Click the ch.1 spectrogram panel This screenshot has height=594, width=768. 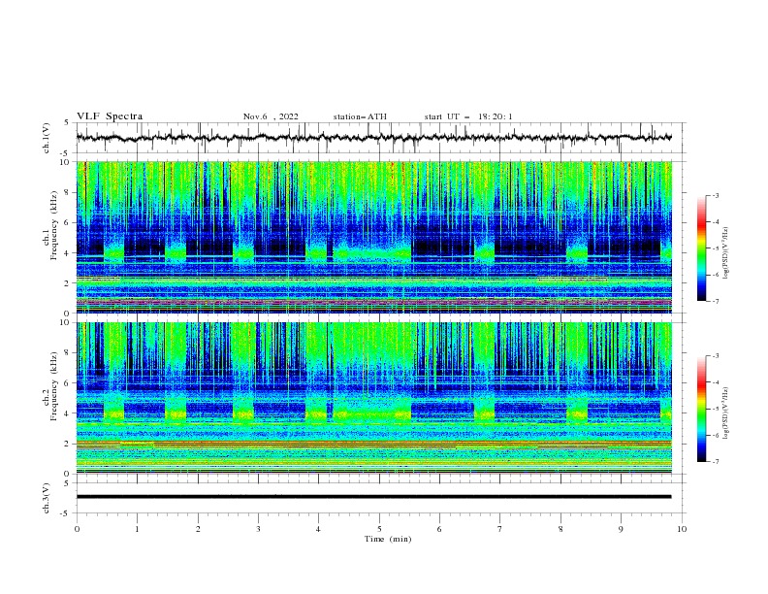pyautogui.click(x=374, y=237)
